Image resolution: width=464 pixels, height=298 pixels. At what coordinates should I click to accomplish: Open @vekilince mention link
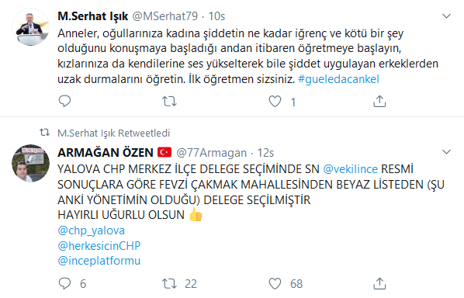[351, 169]
